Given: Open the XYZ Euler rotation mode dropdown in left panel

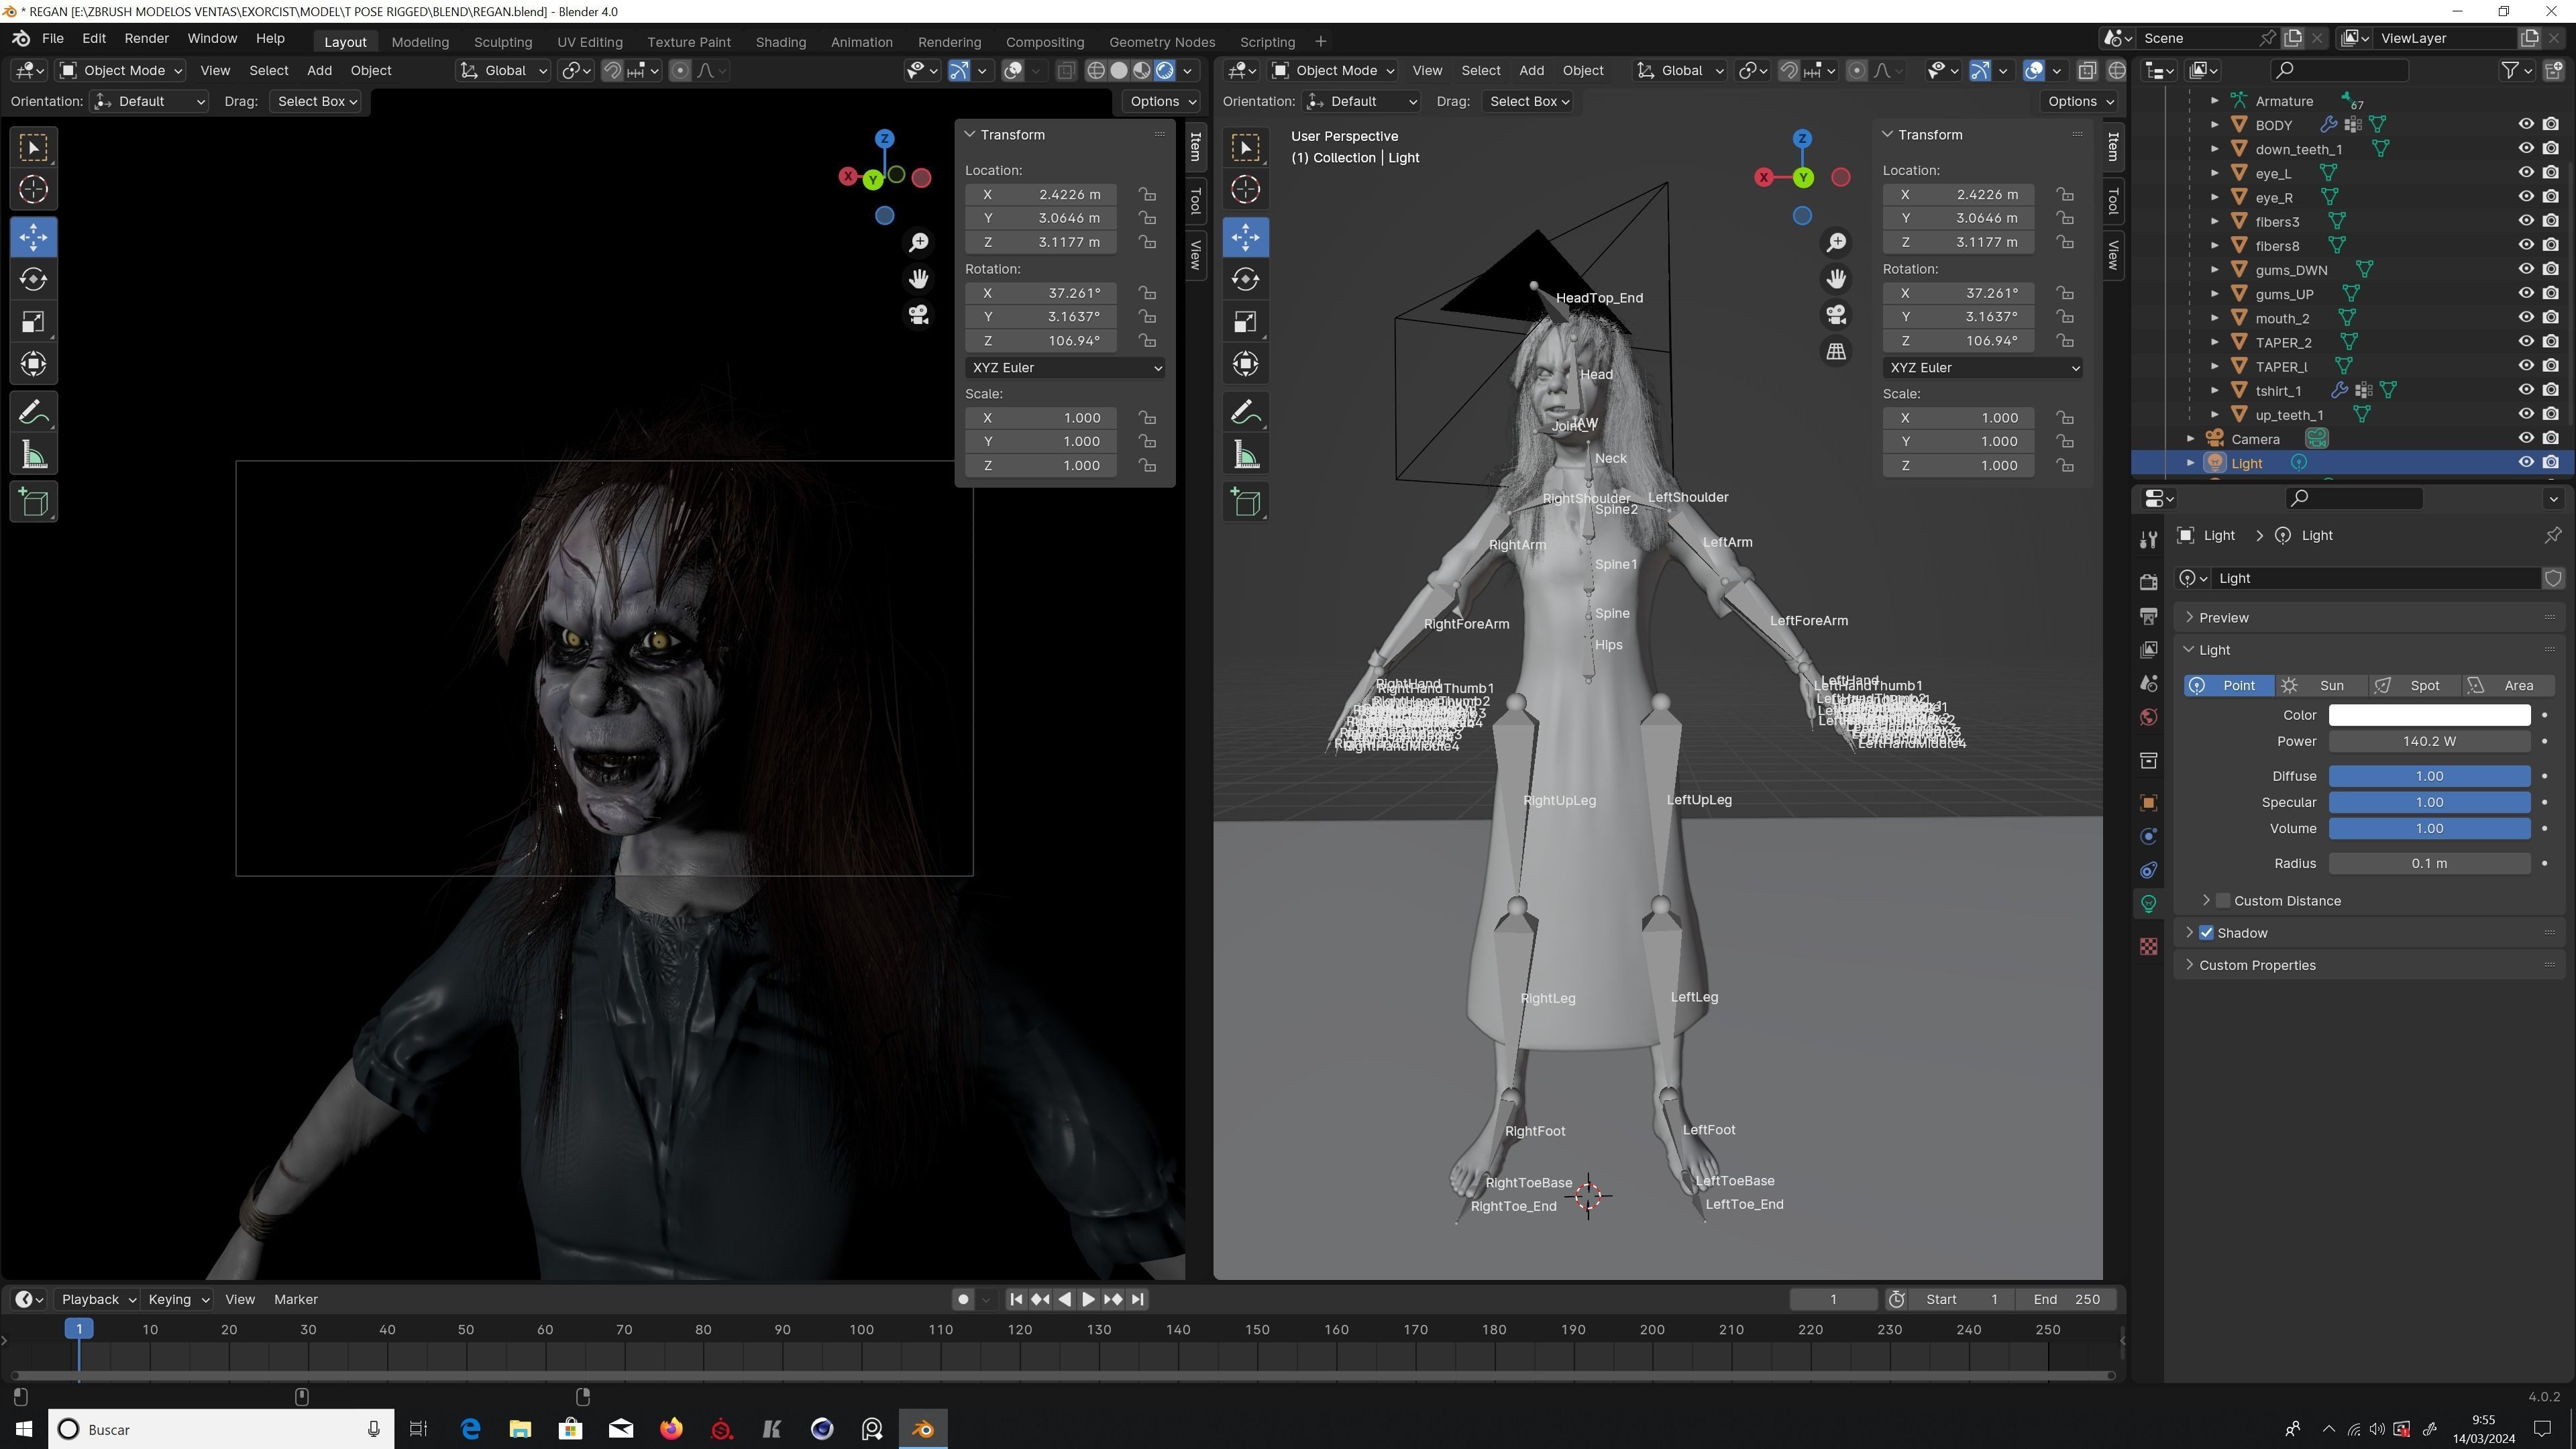Looking at the screenshot, I should coord(1066,368).
